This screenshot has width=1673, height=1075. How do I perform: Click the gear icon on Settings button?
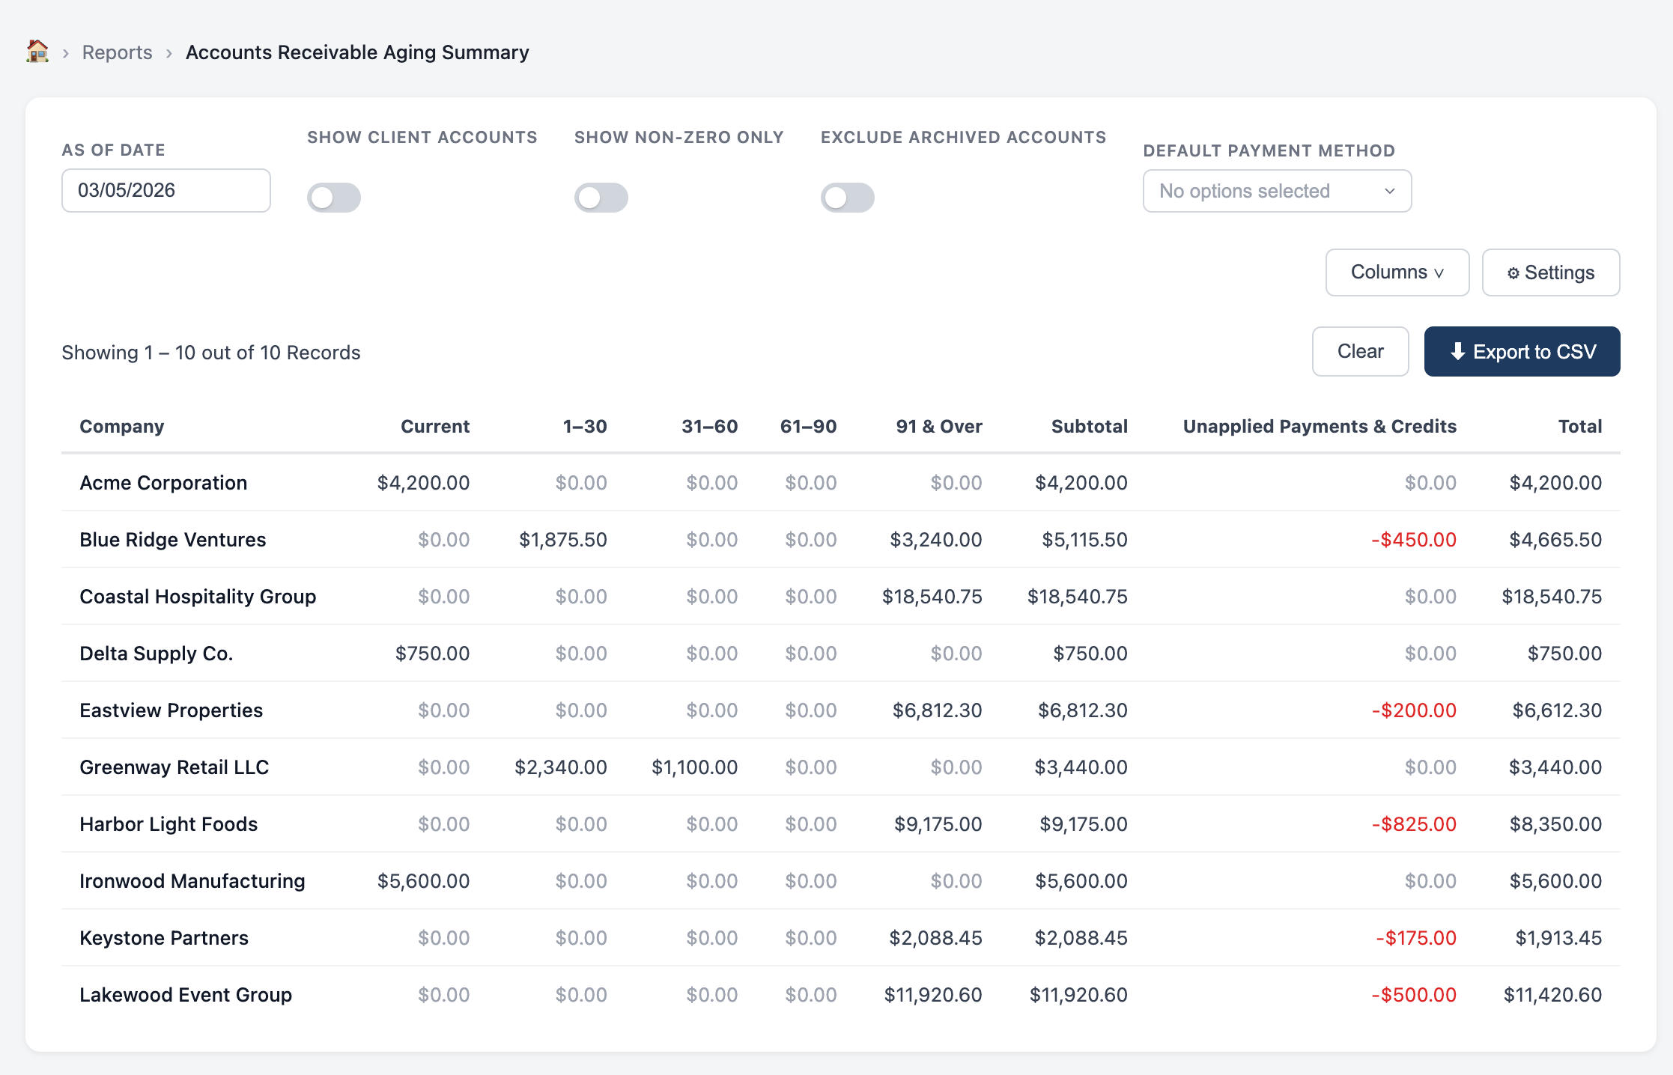(x=1513, y=273)
